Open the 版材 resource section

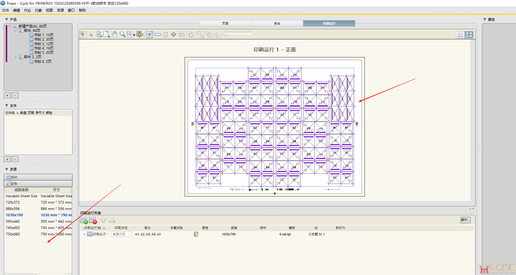38,177
